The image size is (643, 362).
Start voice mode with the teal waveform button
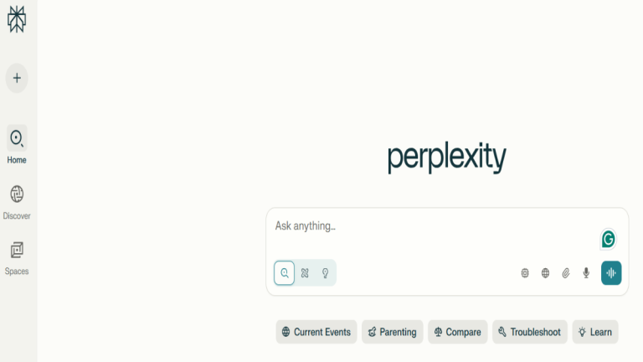click(x=611, y=273)
